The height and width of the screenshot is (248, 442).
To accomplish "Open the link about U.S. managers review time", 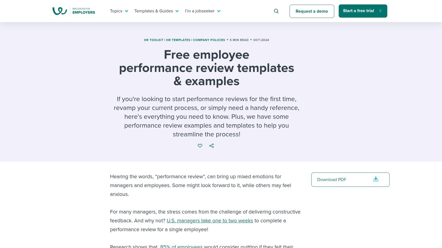I will point(210,220).
